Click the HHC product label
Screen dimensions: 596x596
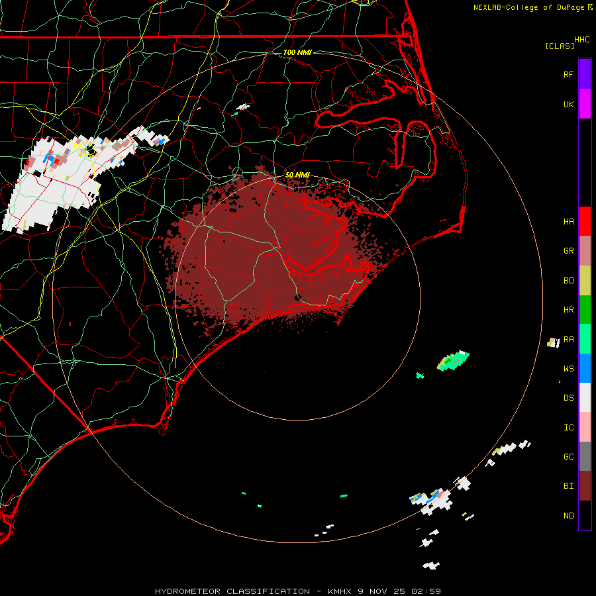click(x=582, y=40)
